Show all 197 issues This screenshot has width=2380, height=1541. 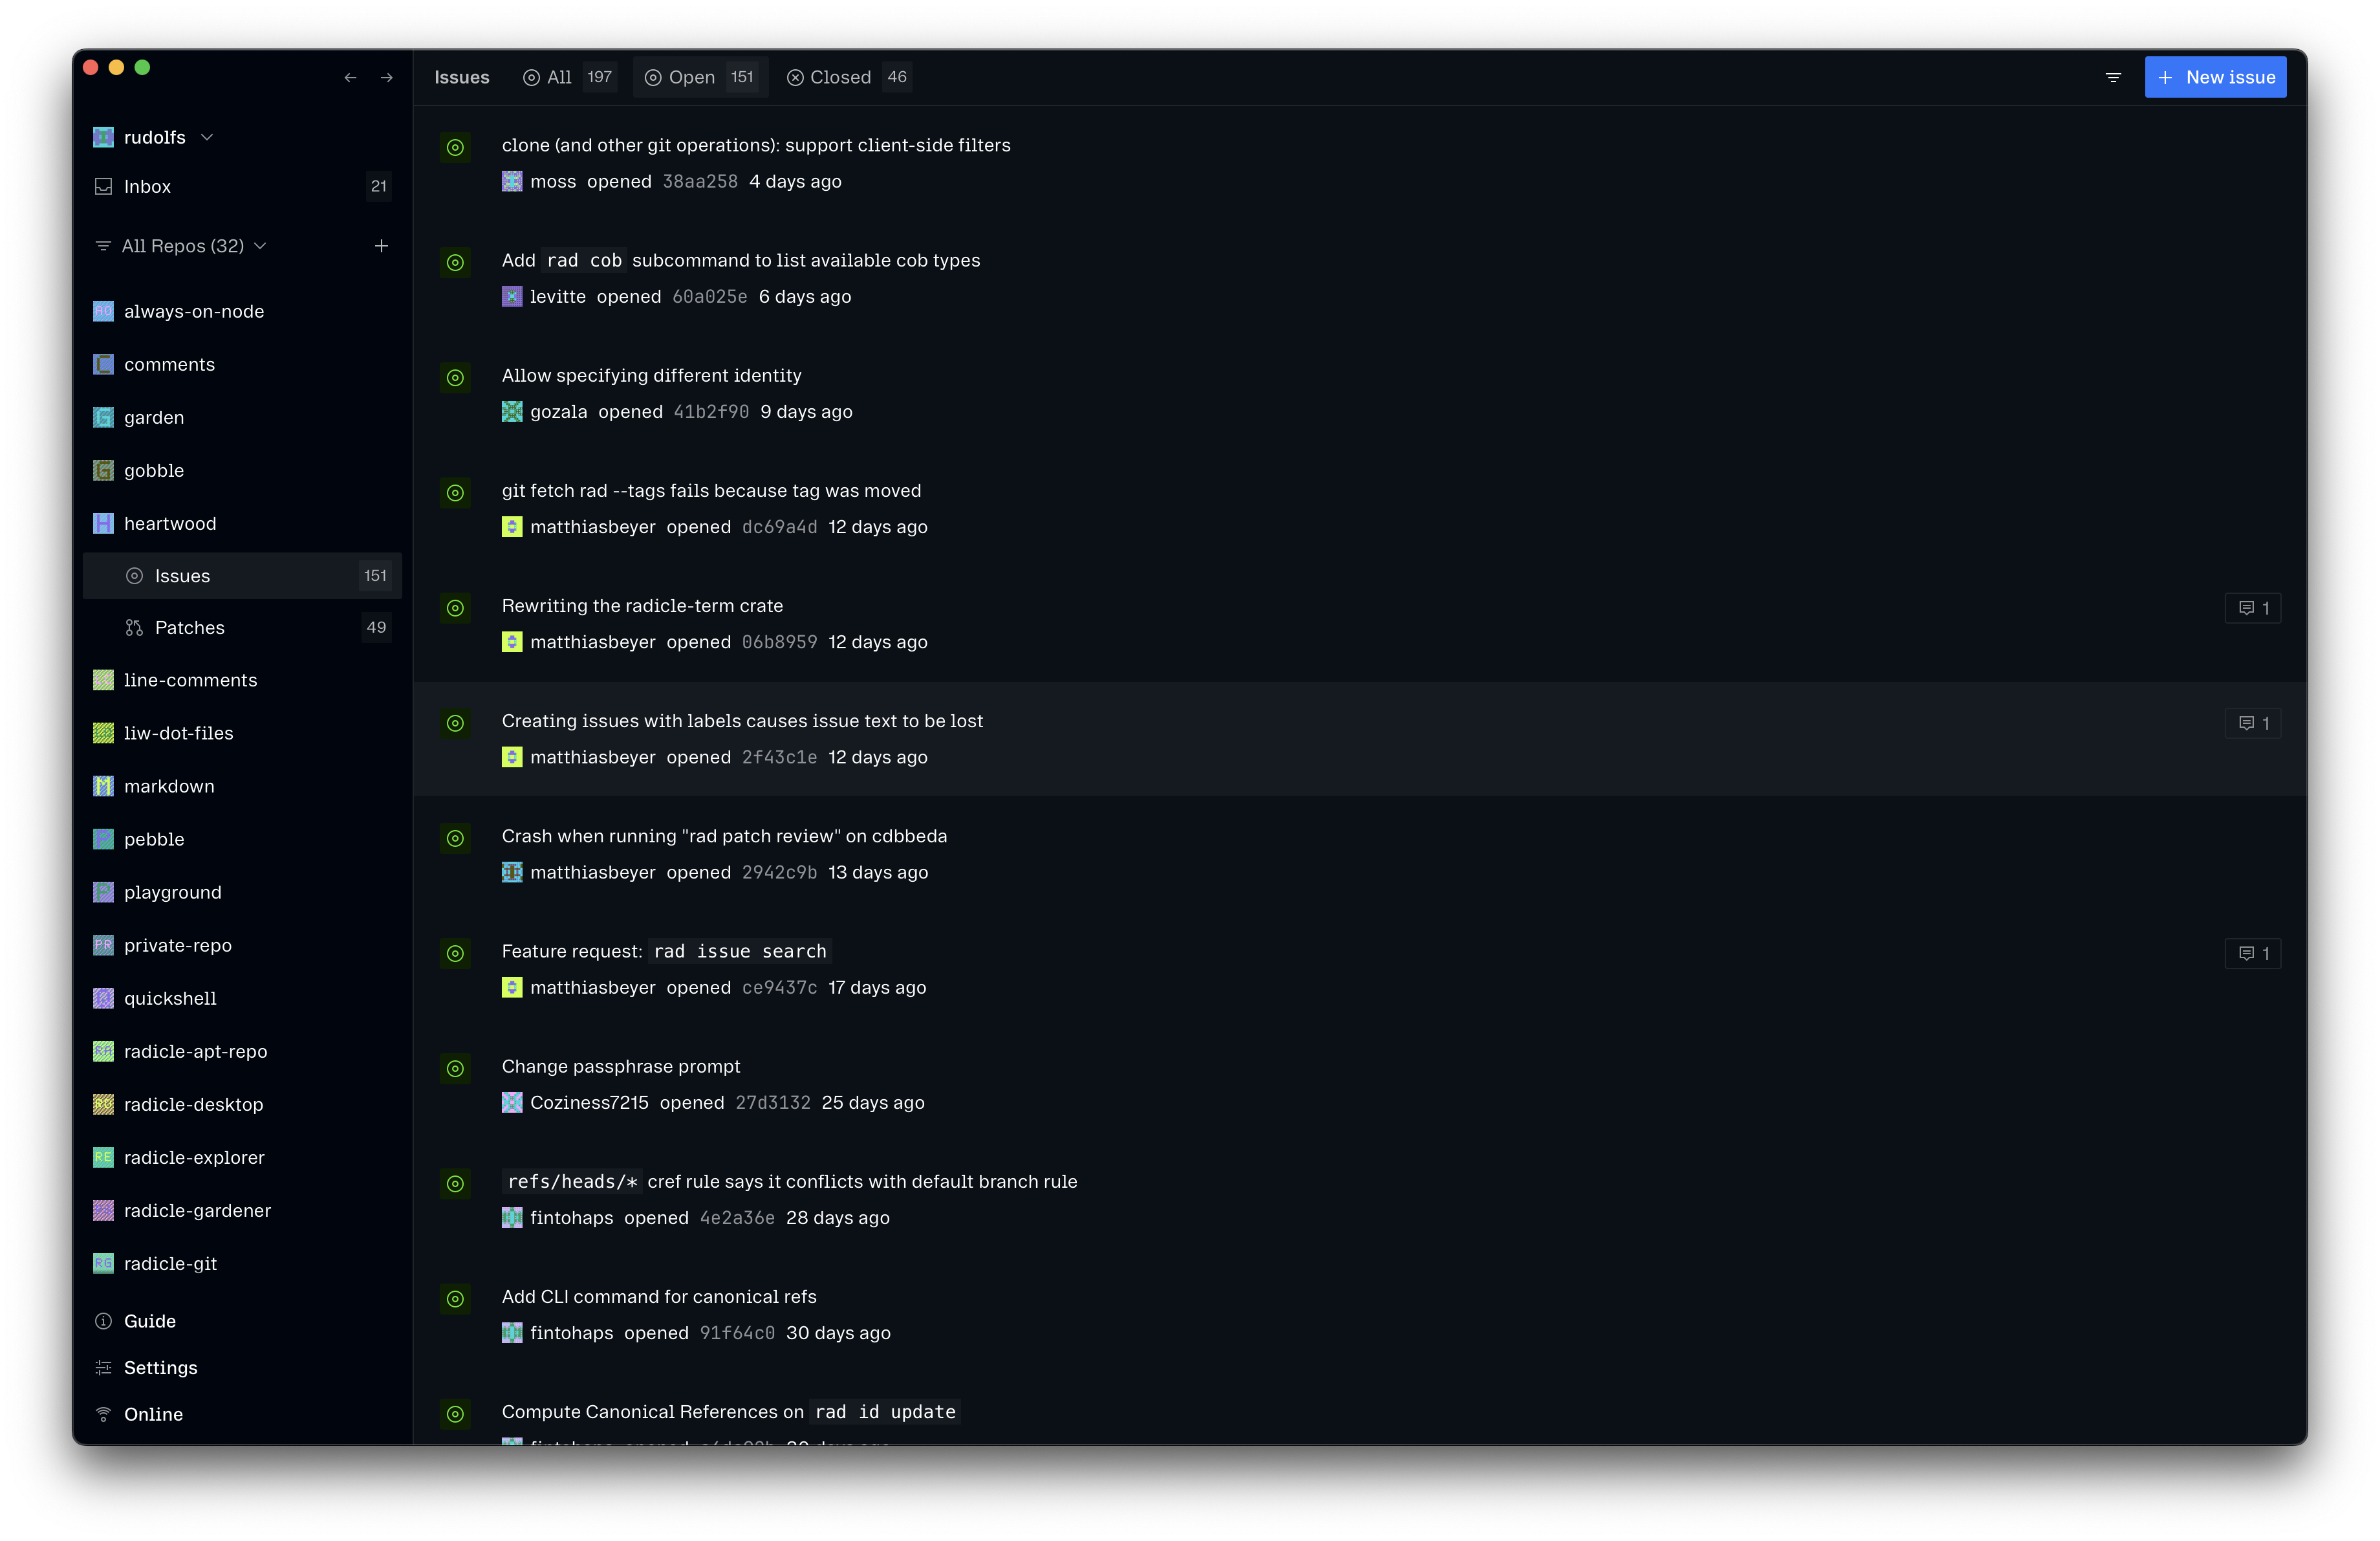(568, 78)
